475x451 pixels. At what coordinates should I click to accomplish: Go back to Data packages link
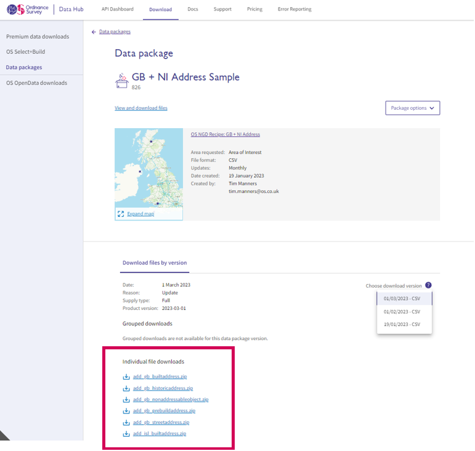tap(115, 31)
